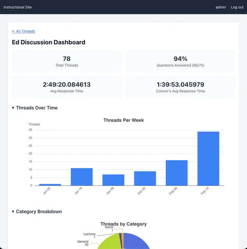The width and height of the screenshot is (247, 249).
Task: Collapse the Threads Over Time section
Action: [x=35, y=108]
